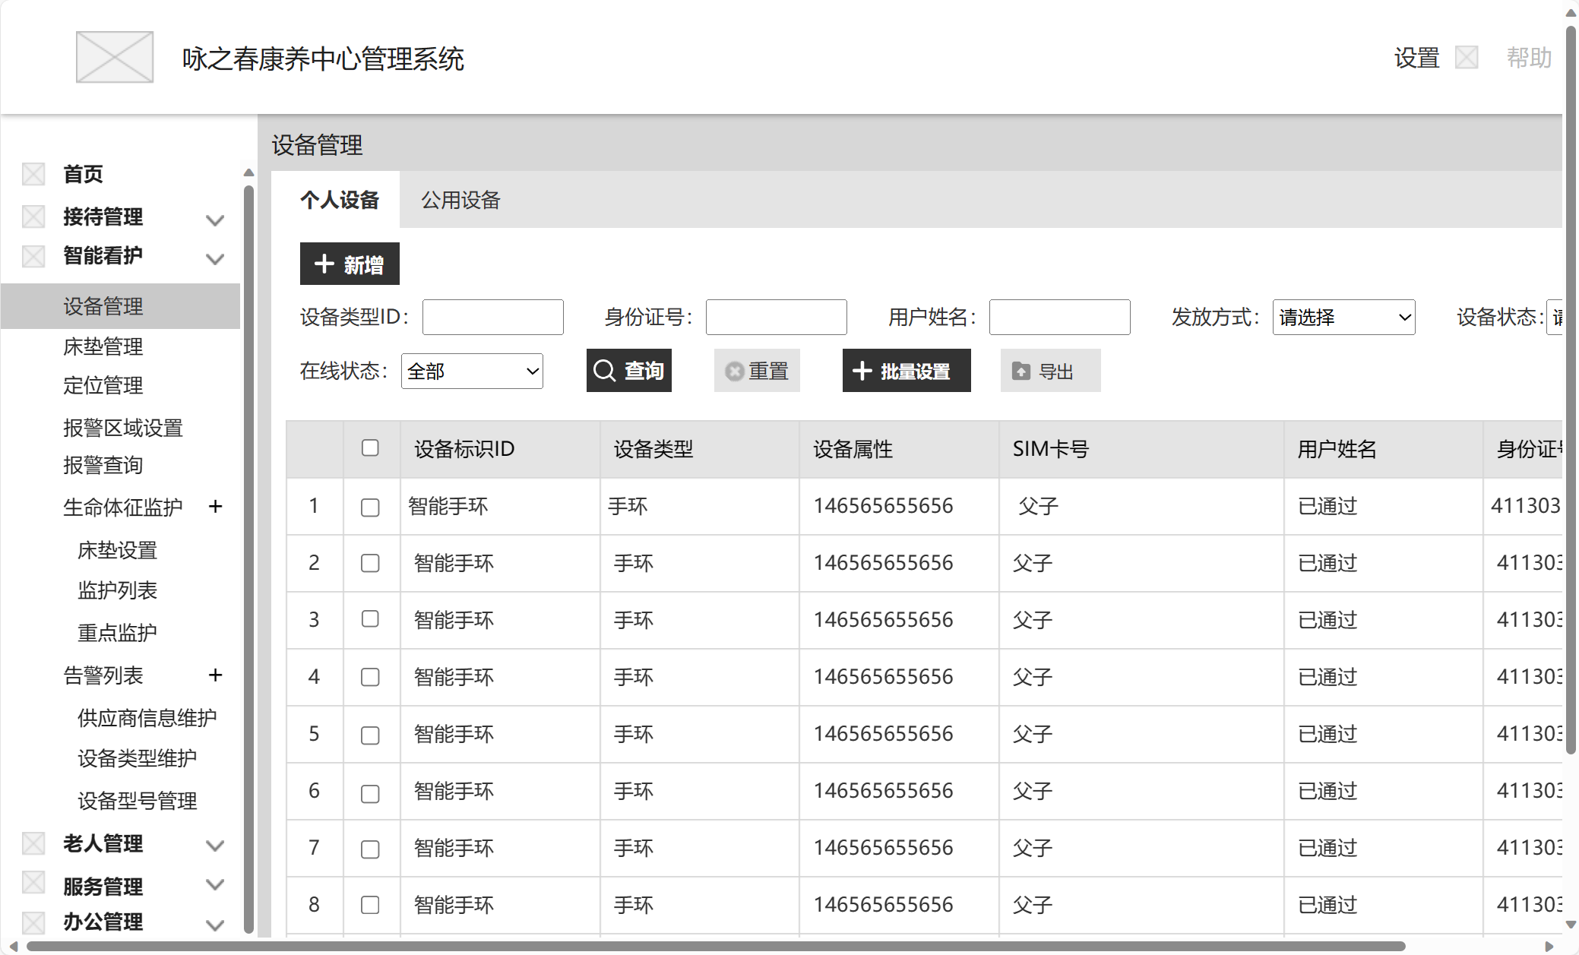Click the 查询 search button
This screenshot has width=1579, height=955.
629,371
